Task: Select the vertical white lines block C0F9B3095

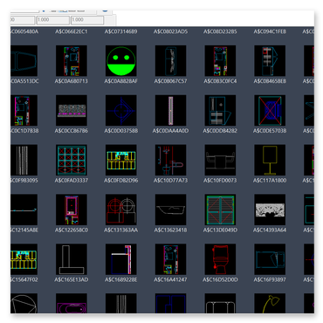Action: (x=24, y=160)
